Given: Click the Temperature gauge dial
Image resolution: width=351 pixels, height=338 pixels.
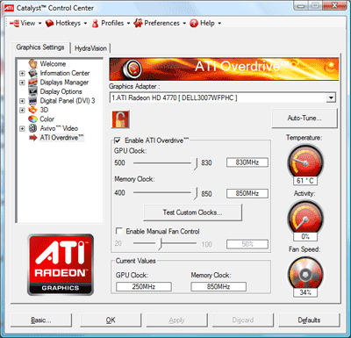Looking at the screenshot, I should (305, 162).
